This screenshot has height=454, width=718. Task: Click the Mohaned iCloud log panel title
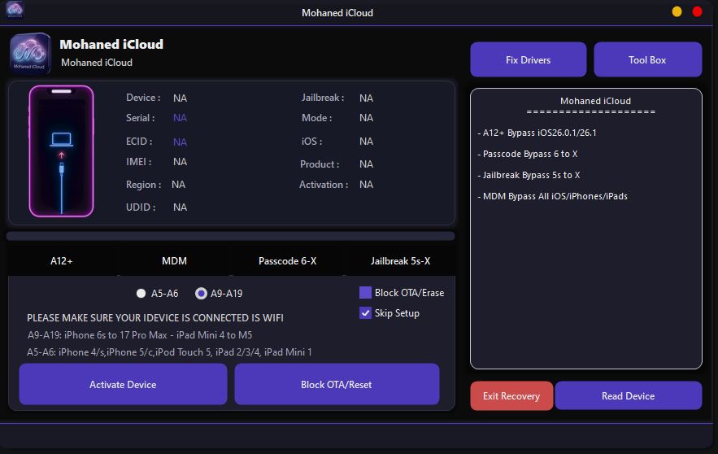click(x=595, y=101)
